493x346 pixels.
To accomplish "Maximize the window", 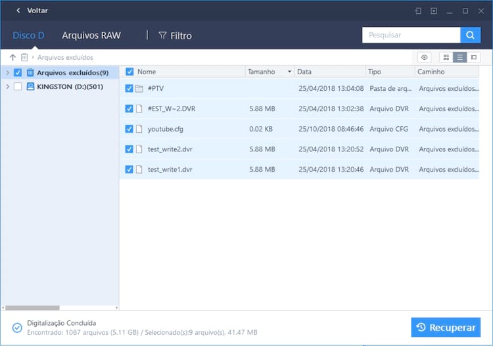I will pos(465,11).
